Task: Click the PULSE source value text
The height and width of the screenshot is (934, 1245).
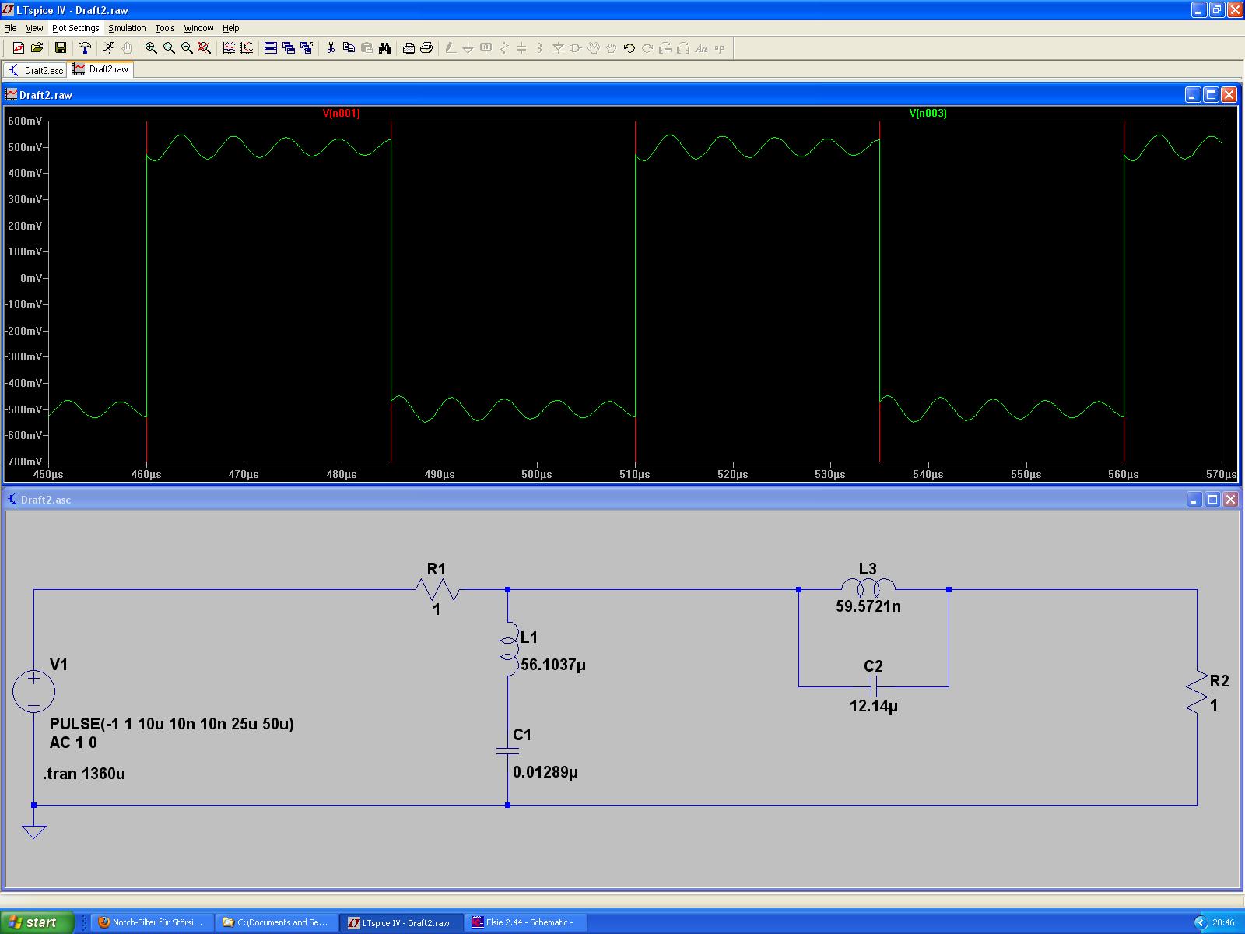Action: [x=172, y=724]
